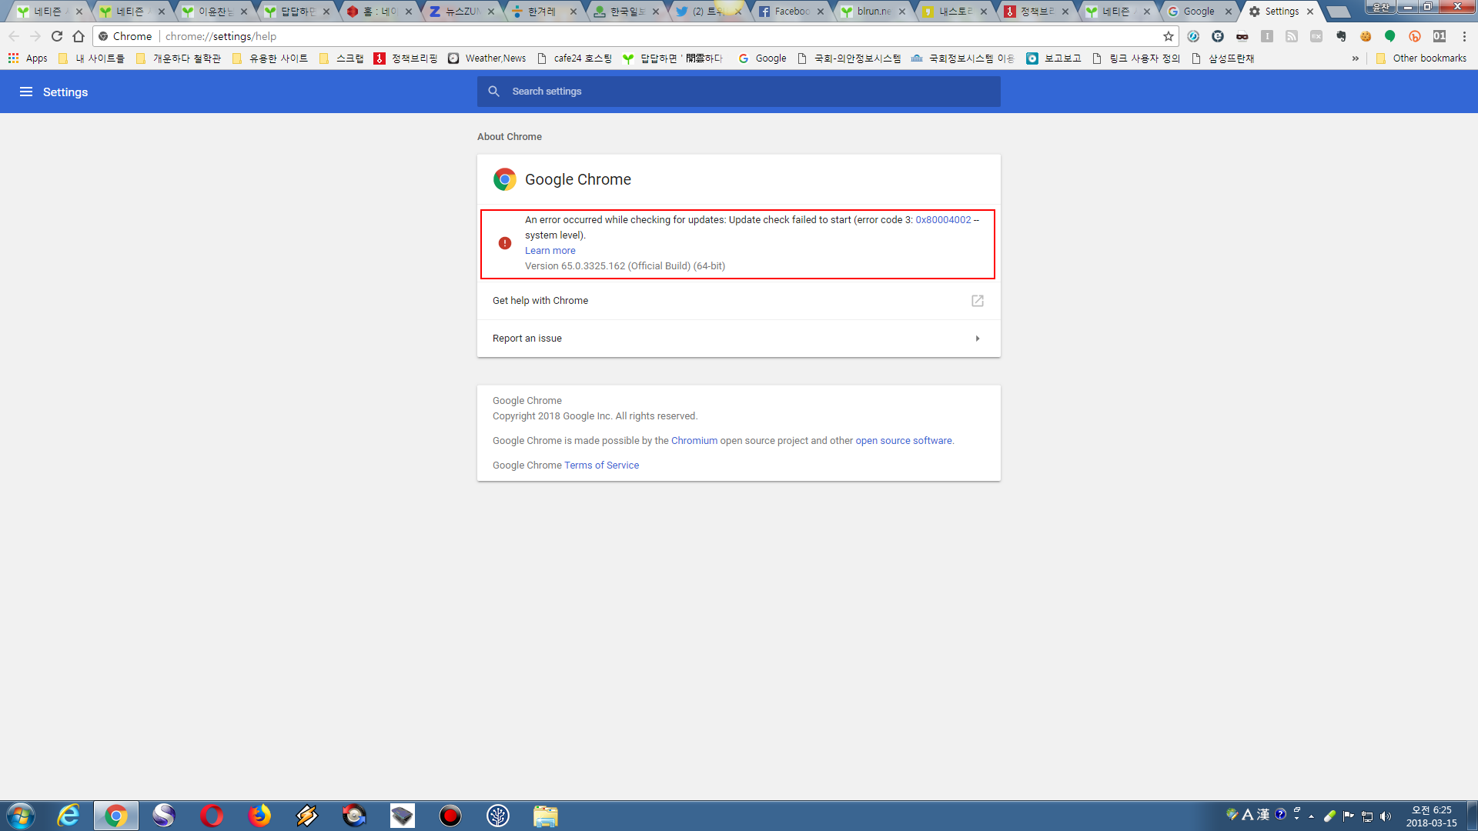The width and height of the screenshot is (1478, 831).
Task: Click the RSS feed extension icon
Action: tap(1292, 36)
